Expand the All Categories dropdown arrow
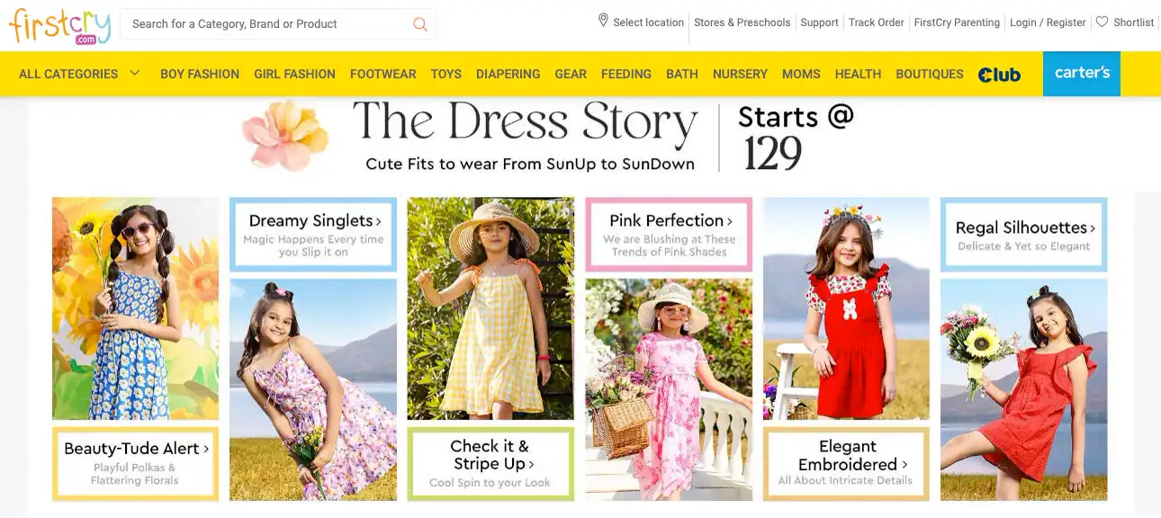This screenshot has width=1161, height=518. (x=135, y=73)
